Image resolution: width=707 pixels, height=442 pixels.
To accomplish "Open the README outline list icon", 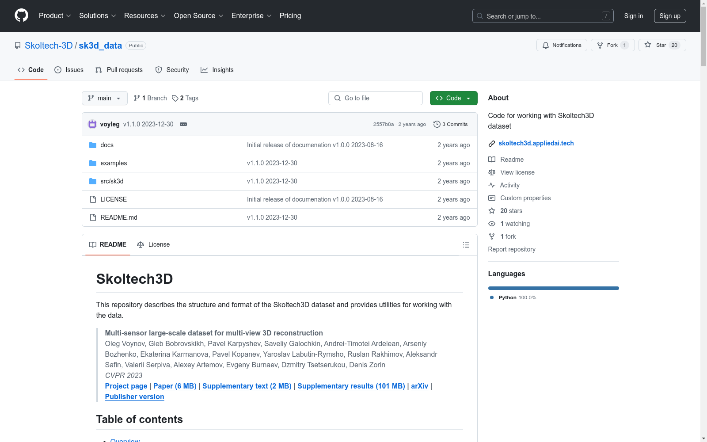I will (466, 245).
